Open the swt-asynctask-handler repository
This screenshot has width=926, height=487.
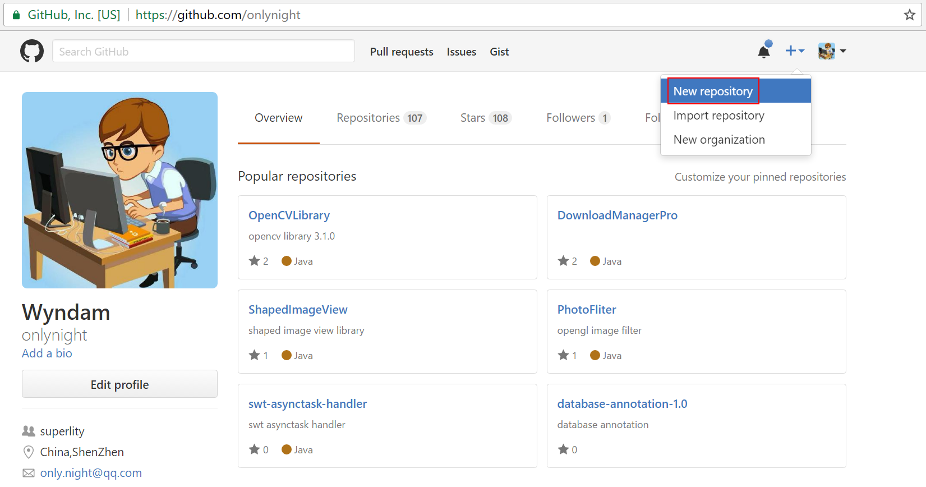(307, 404)
